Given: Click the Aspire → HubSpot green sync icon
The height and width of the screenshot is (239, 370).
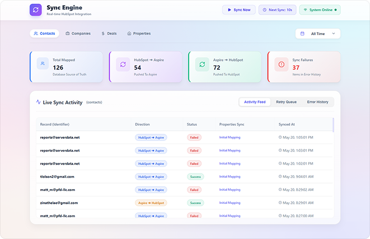Looking at the screenshot, I should point(202,64).
